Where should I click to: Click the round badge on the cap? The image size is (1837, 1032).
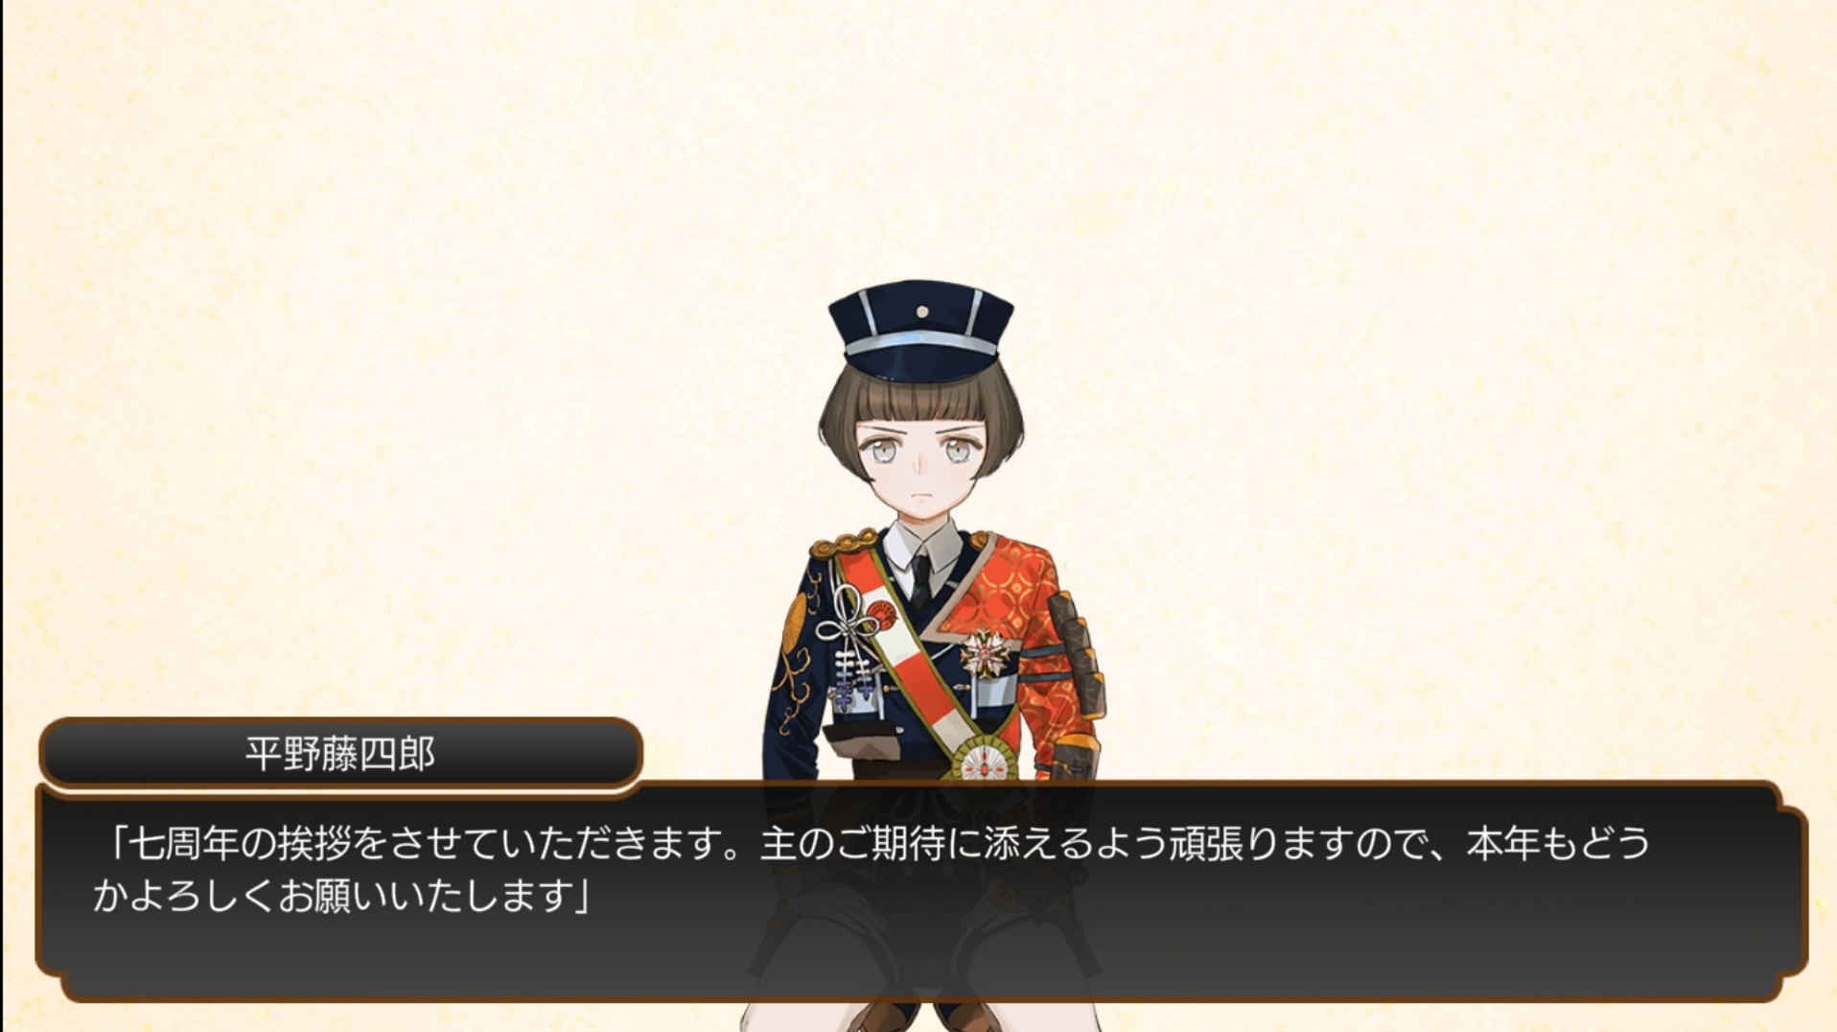[921, 312]
